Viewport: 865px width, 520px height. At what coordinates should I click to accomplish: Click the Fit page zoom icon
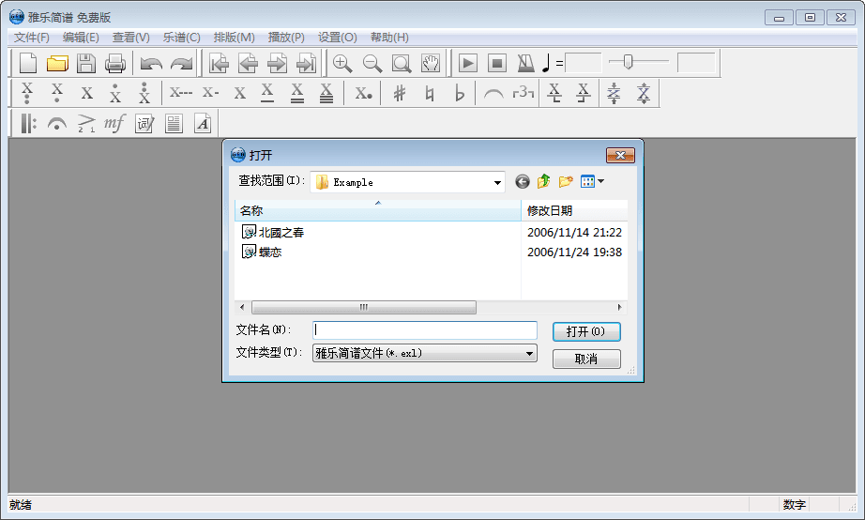coord(402,64)
